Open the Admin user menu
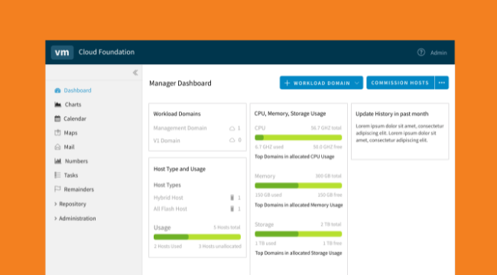This screenshot has height=275, width=497. [439, 53]
